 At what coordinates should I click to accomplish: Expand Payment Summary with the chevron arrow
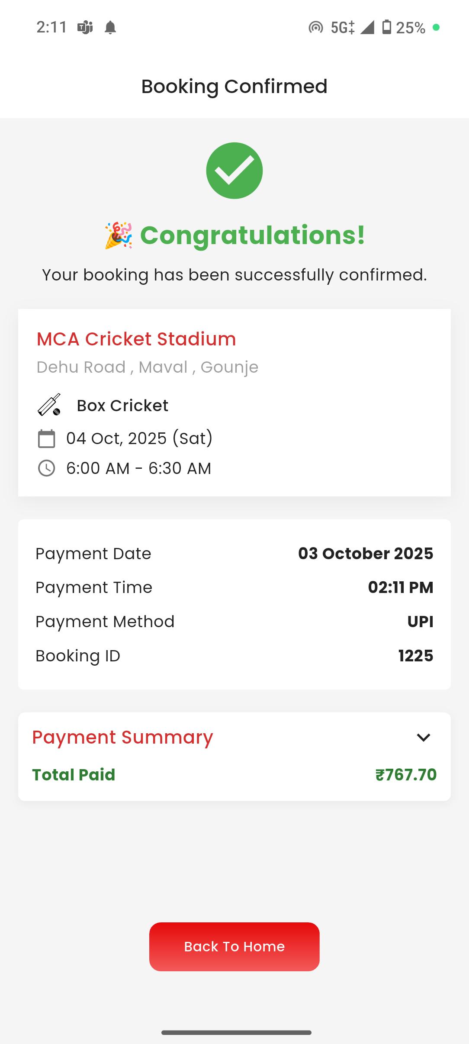click(423, 737)
